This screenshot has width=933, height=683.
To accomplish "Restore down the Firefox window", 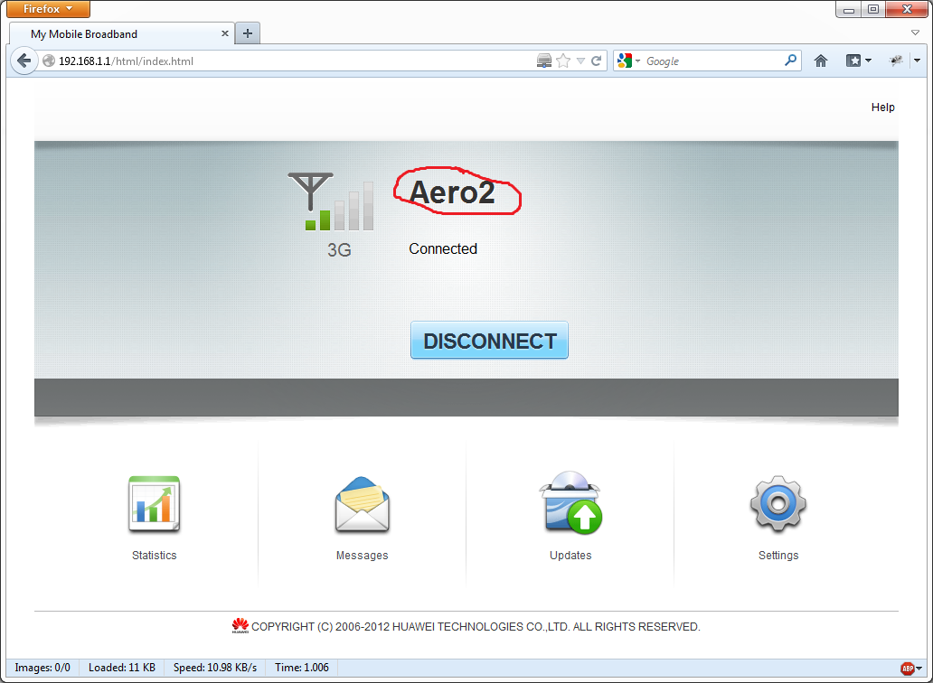I will [x=873, y=10].
